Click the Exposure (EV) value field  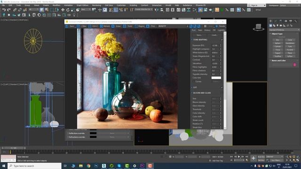[215, 46]
